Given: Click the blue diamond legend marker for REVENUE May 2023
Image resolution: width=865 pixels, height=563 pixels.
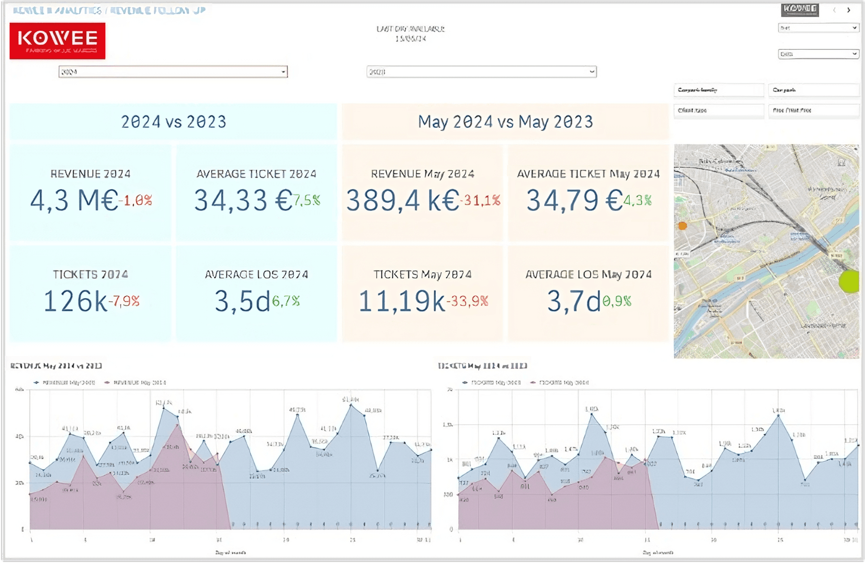Looking at the screenshot, I should [36, 383].
